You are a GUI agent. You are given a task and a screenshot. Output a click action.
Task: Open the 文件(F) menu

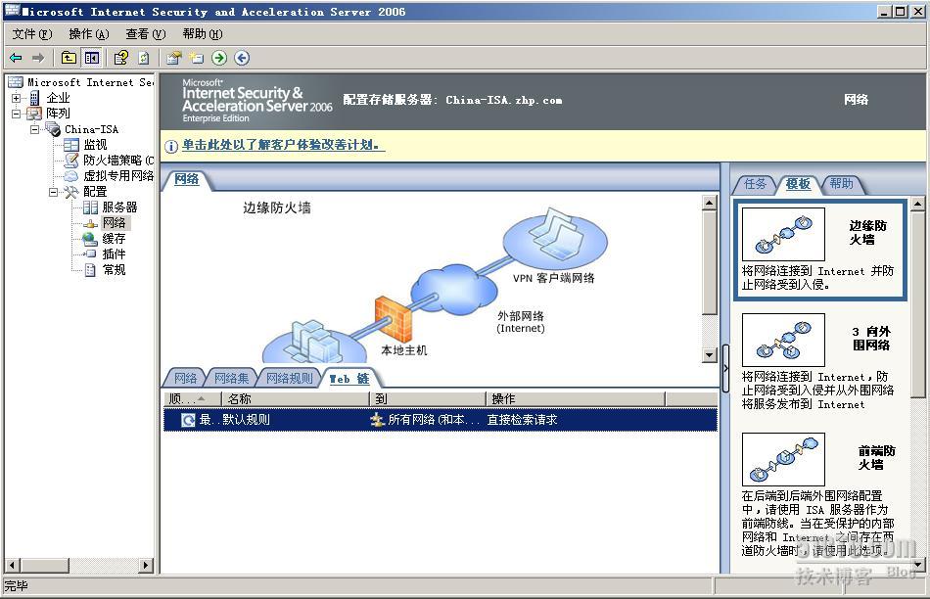[x=32, y=34]
